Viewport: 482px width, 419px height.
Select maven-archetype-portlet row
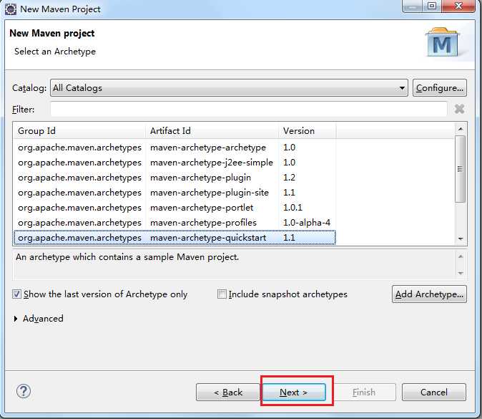click(x=174, y=208)
